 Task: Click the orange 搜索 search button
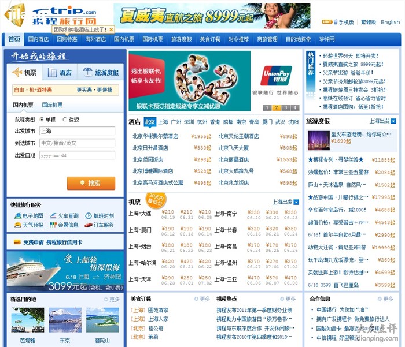coord(91,183)
